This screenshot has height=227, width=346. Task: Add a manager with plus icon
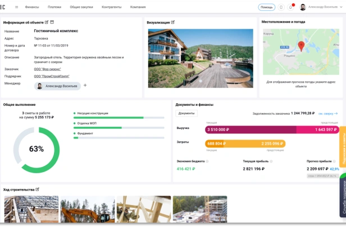[x=85, y=85]
